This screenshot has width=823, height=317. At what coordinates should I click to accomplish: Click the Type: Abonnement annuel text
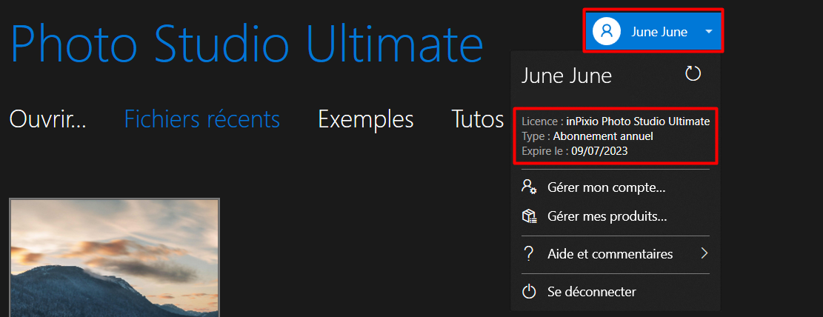click(587, 136)
